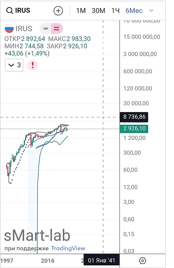Image resolution: width=174 pixels, height=268 pixels.
Task: Click the black 8 736,86 crosshair label
Action: click(134, 117)
